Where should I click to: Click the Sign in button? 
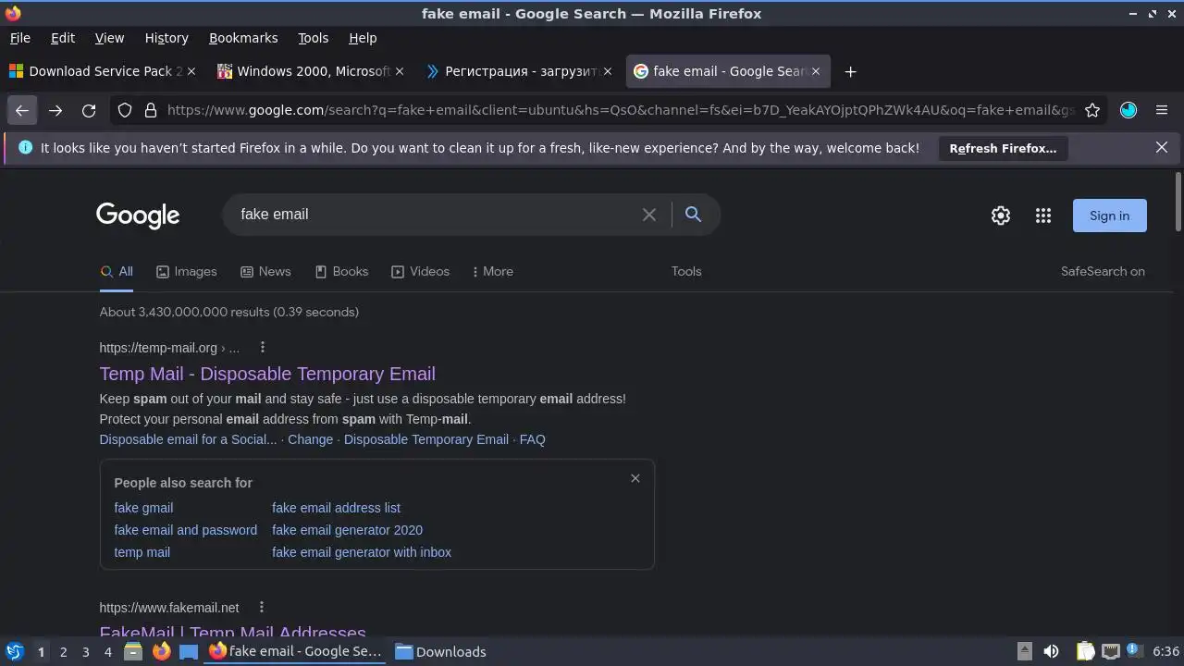[x=1109, y=216]
